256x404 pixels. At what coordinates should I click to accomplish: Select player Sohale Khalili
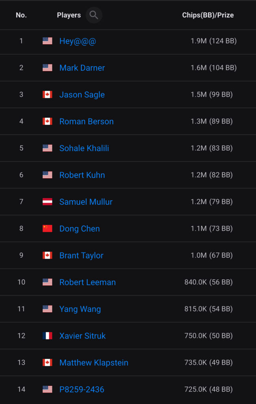84,148
